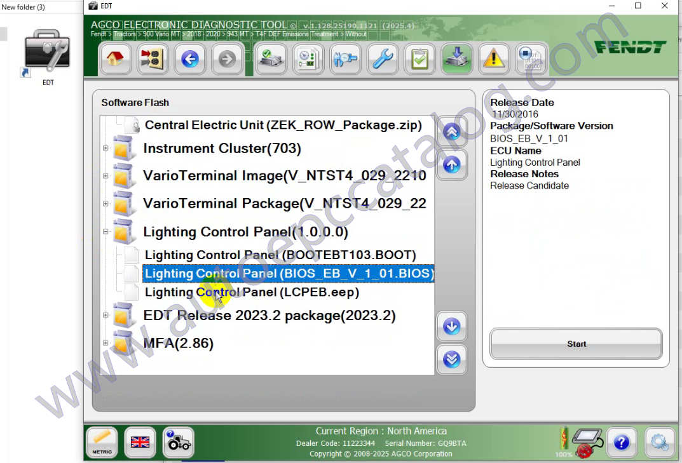This screenshot has width=682, height=463.
Task: Click the 'Fendt' breadcrumb
Action: point(99,34)
